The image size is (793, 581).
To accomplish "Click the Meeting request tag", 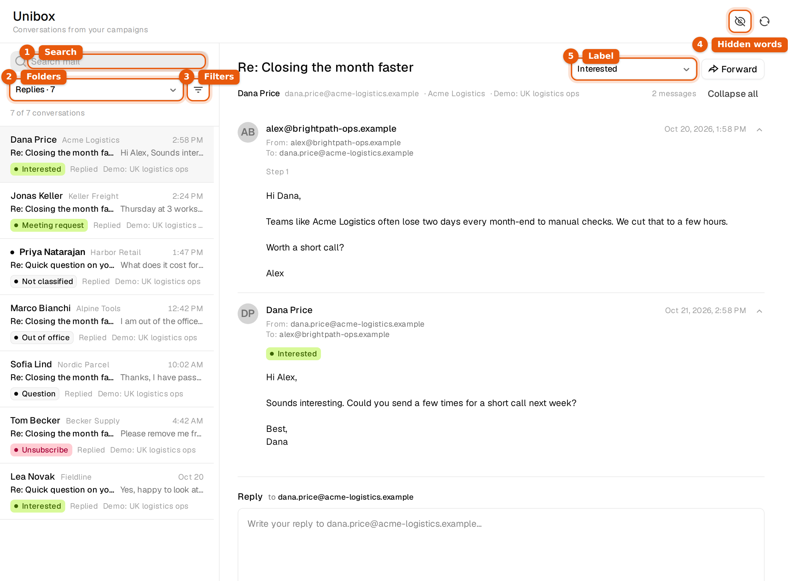I will coord(49,225).
